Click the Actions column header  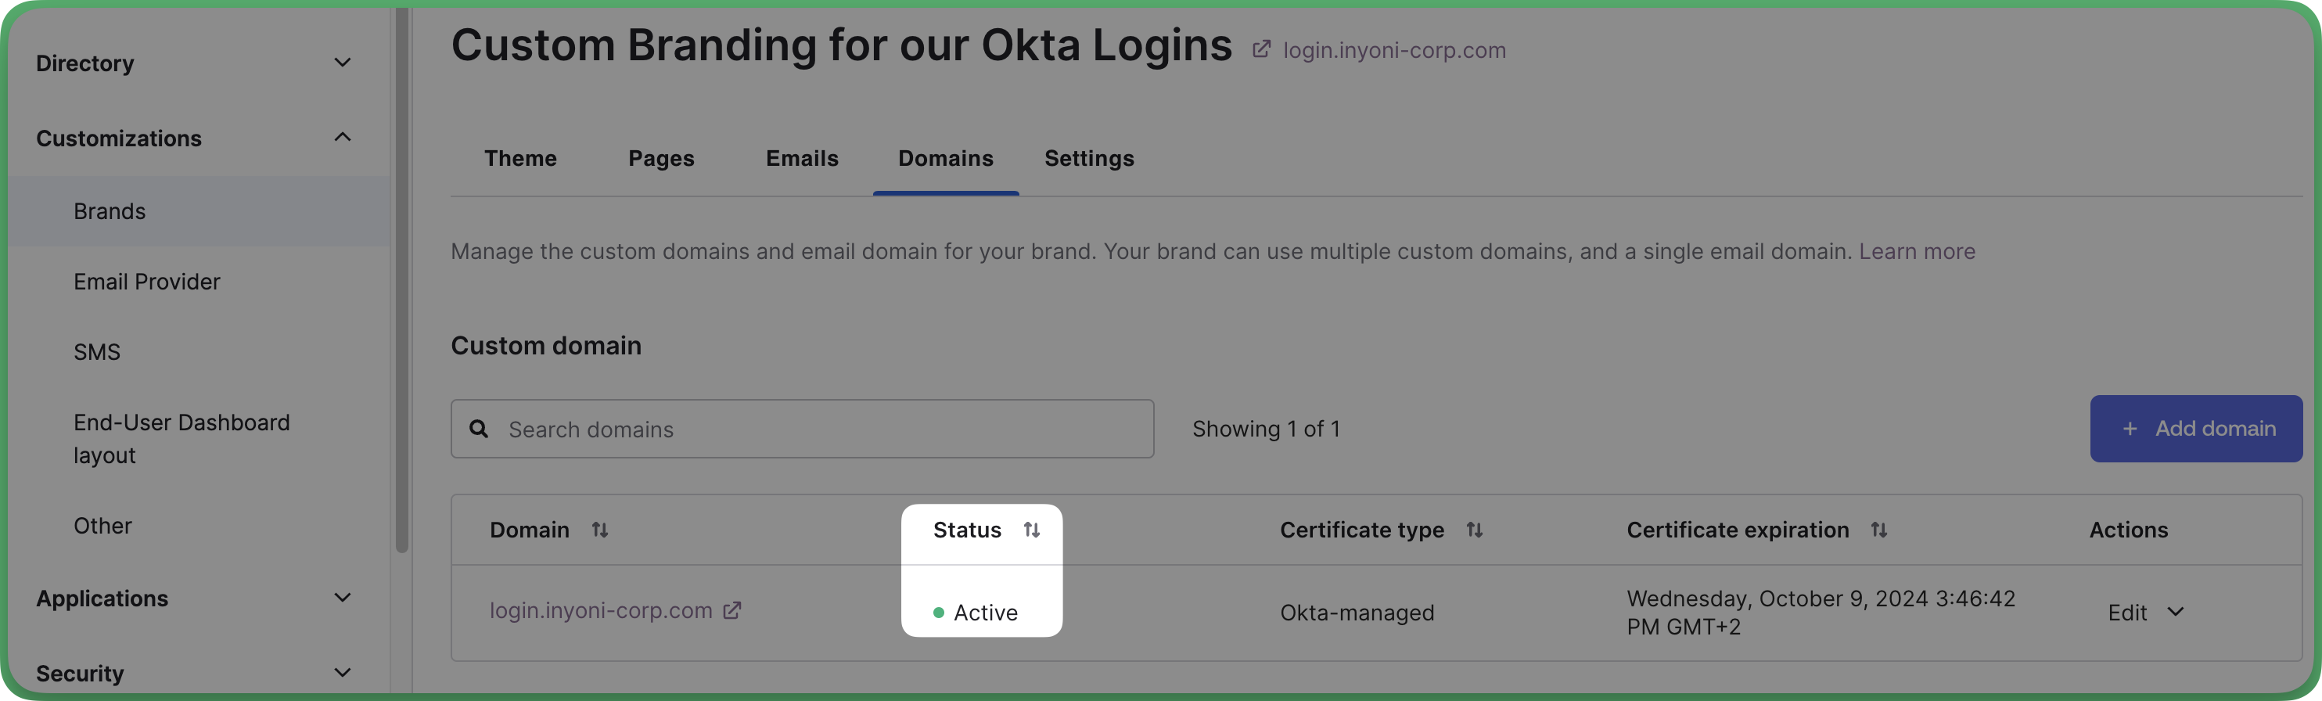click(2128, 530)
